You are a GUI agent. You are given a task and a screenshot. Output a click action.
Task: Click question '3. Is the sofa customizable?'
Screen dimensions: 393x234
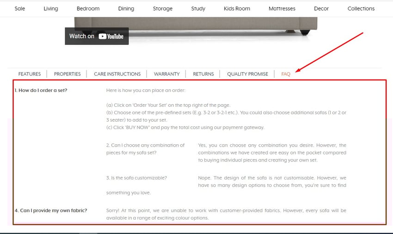[136, 178]
